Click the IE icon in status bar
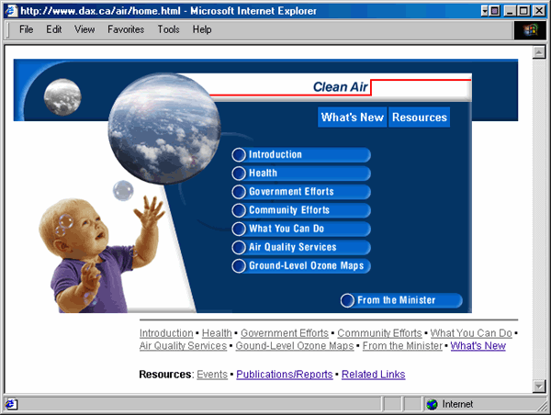This screenshot has height=415, width=551. [x=10, y=404]
